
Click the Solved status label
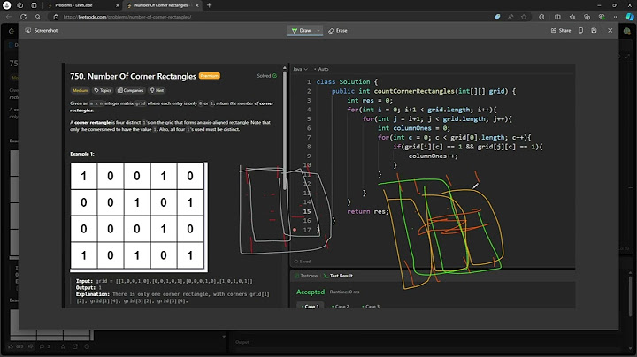(266, 76)
